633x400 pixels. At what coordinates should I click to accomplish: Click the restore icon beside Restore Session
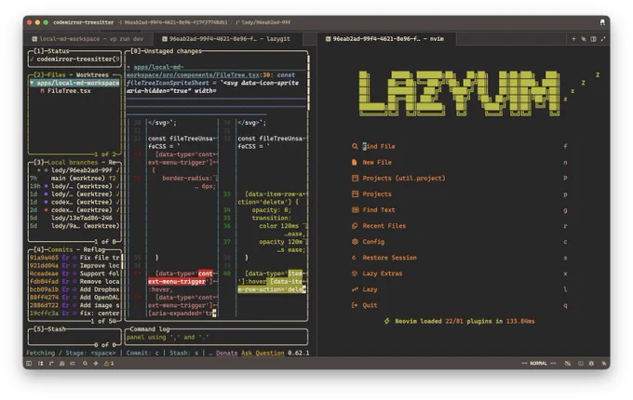(354, 258)
